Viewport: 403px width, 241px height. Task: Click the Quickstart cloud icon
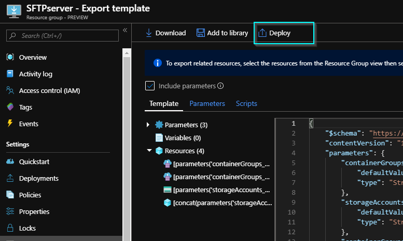click(10, 161)
